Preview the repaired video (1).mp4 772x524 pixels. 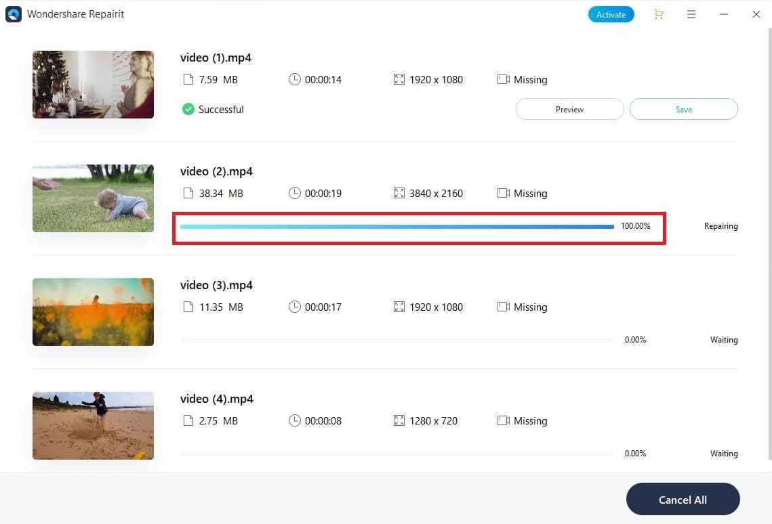(x=569, y=109)
